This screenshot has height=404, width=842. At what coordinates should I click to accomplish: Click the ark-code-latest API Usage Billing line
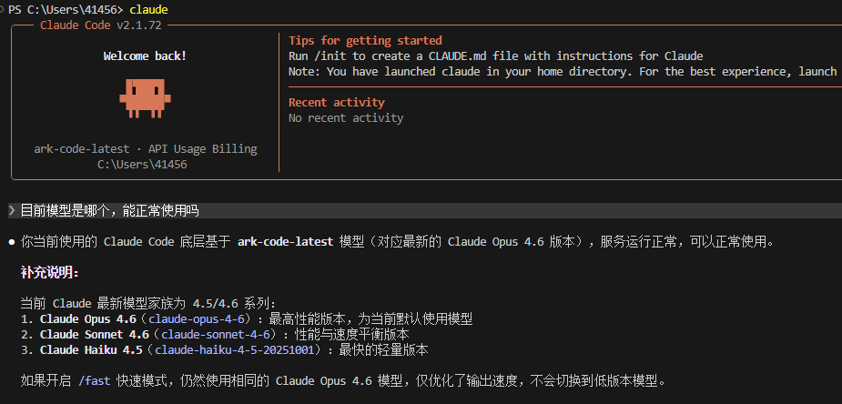coord(146,149)
